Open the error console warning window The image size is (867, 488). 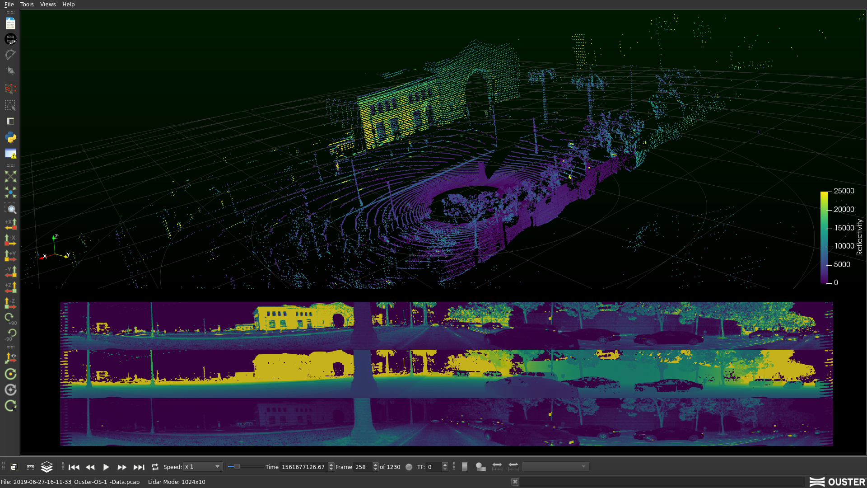(10, 154)
